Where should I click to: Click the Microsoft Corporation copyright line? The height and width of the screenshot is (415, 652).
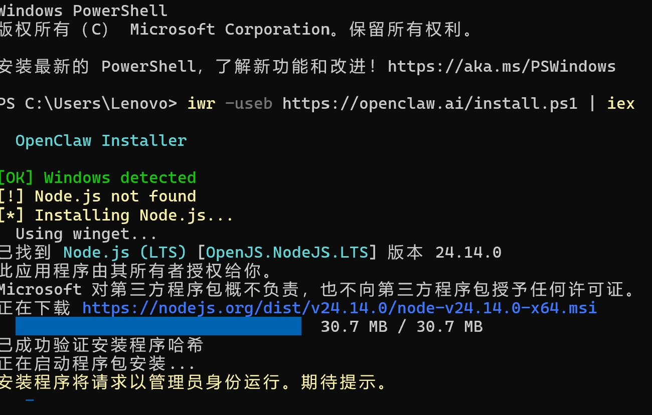(x=236, y=30)
